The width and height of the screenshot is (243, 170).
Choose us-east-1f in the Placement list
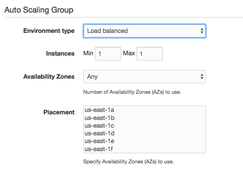(145, 149)
